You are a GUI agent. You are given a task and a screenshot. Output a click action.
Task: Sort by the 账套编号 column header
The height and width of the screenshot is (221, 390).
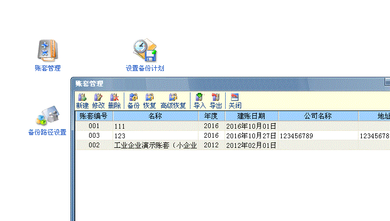[94, 116]
